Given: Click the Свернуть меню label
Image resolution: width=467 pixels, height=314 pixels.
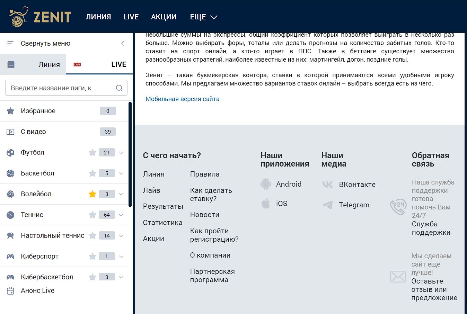Looking at the screenshot, I should click(45, 43).
